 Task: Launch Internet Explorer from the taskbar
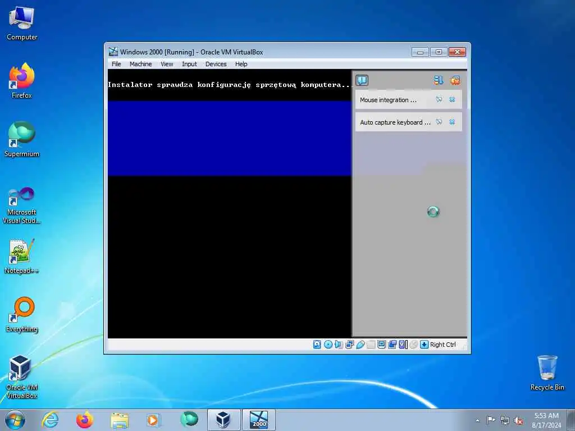tap(50, 420)
